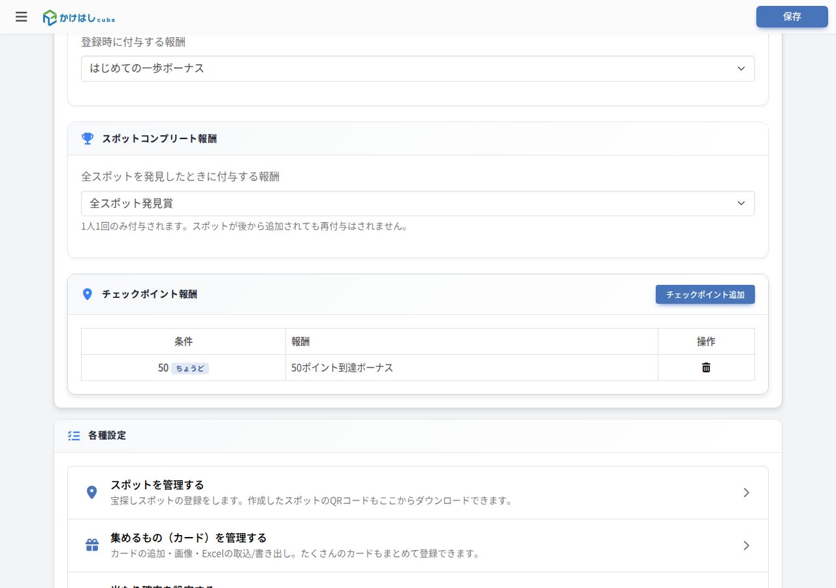836x588 pixels.
Task: Click the 操作 column header
Action: [706, 342]
